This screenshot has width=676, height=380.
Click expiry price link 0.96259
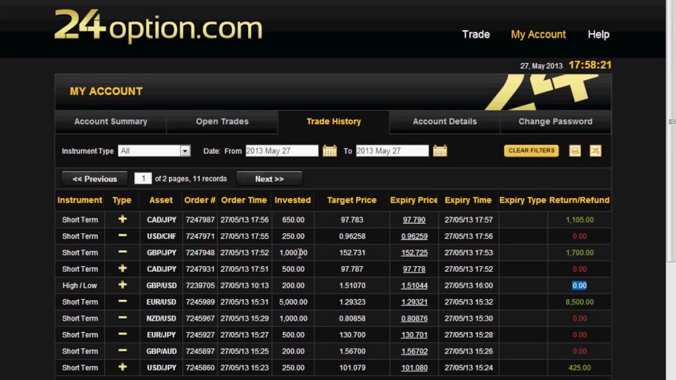point(414,236)
